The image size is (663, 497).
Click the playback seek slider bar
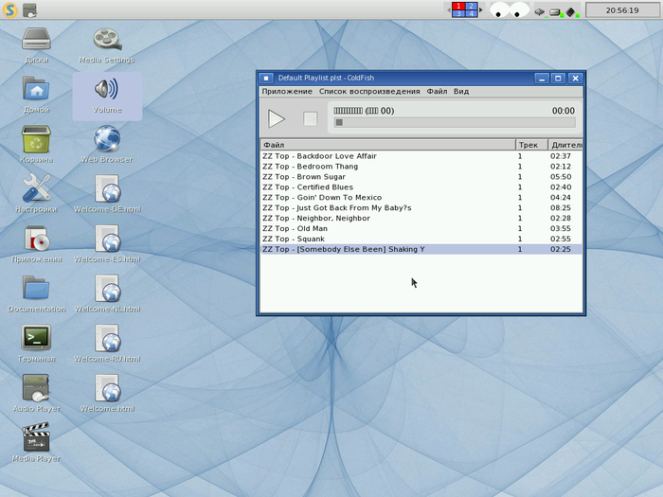[x=455, y=122]
